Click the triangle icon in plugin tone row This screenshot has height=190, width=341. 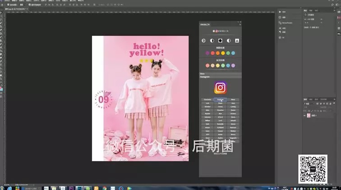(237, 41)
